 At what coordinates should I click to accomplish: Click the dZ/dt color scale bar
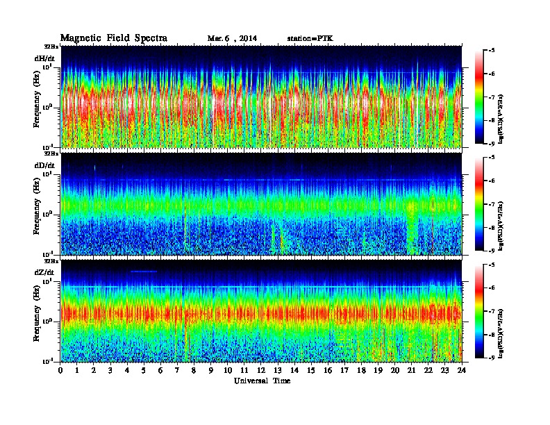click(x=479, y=311)
